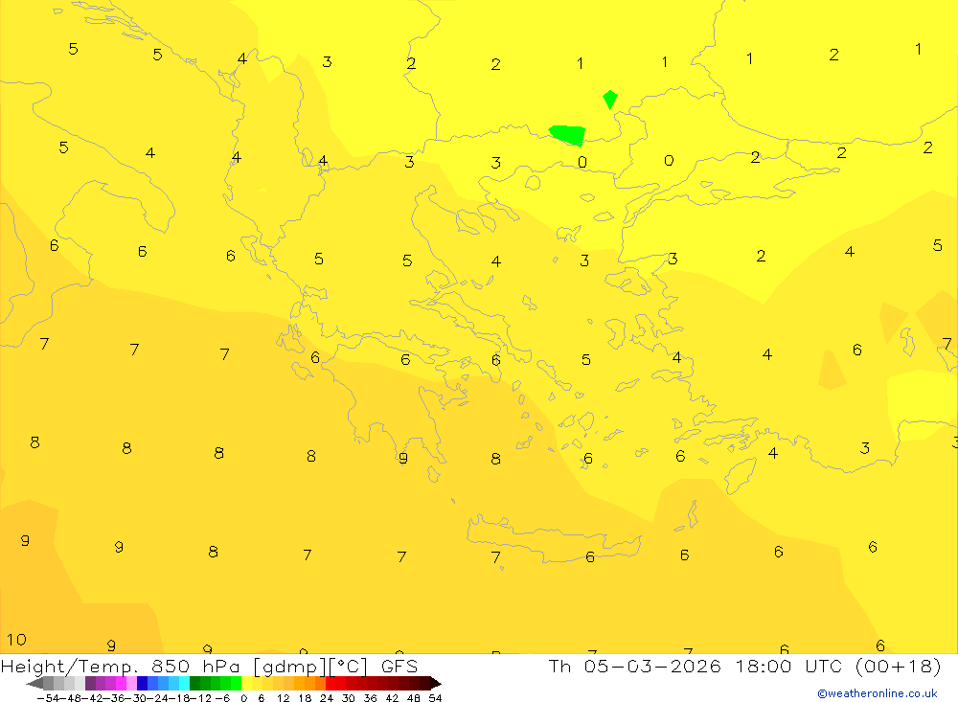This screenshot has height=702, width=958.
Task: Click the 18:00 UTC time label
Action: (788, 666)
